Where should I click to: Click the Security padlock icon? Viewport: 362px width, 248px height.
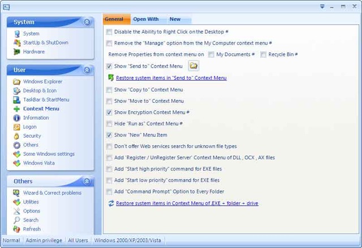coord(16,136)
